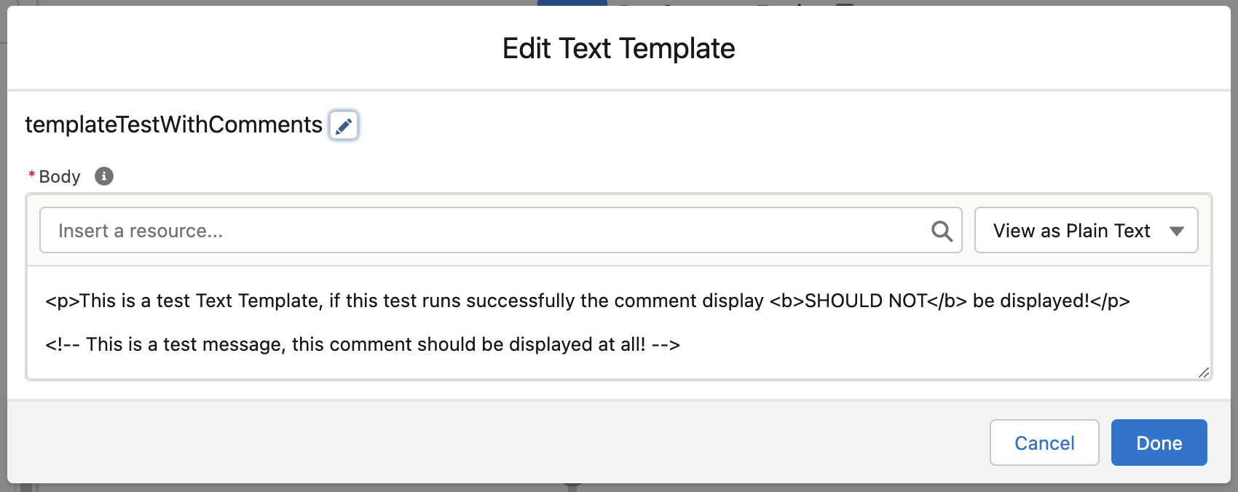Click the magnifier icon in resource search

(x=942, y=231)
